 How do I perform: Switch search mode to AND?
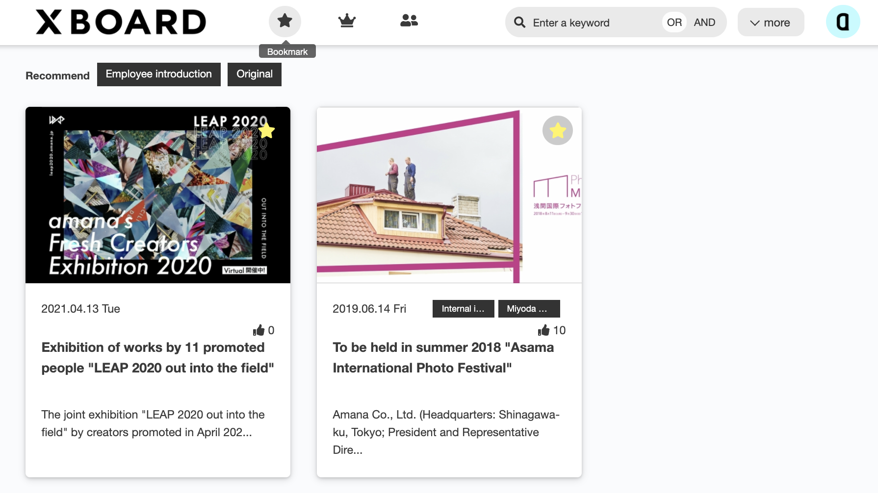(x=704, y=23)
